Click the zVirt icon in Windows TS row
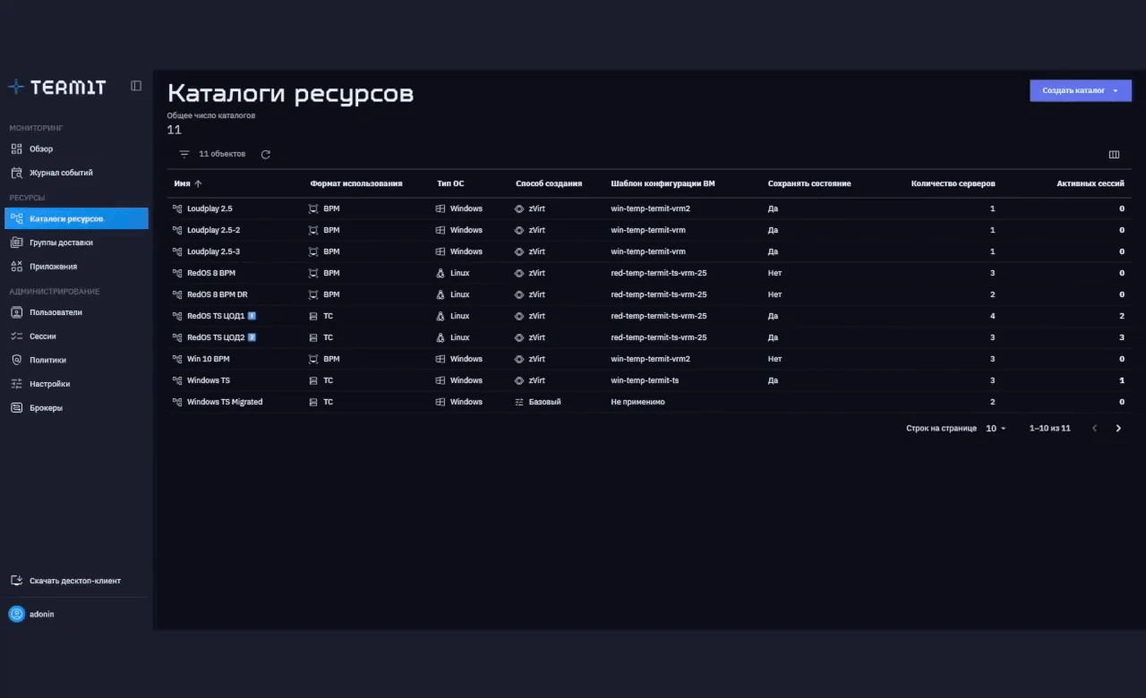 tap(519, 380)
